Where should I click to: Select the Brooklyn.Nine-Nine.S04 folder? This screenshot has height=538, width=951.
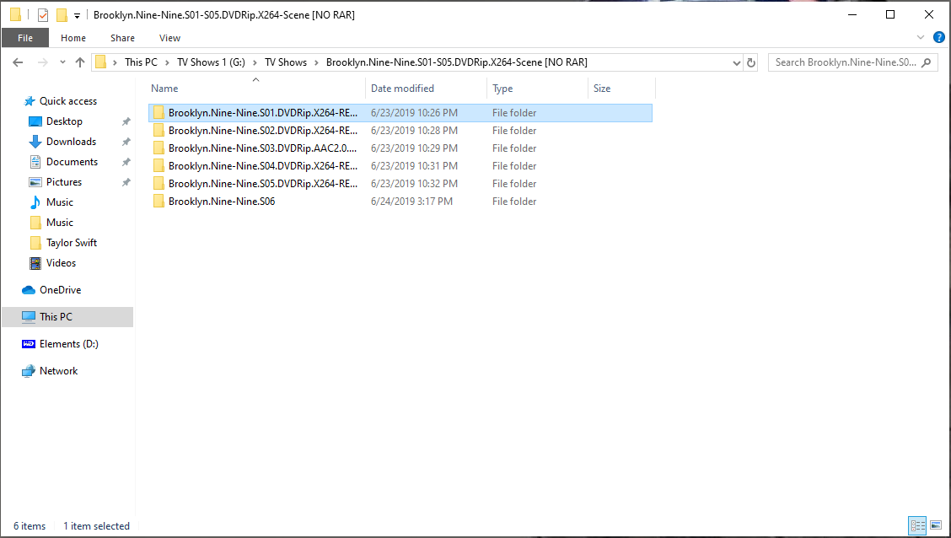click(x=400, y=165)
